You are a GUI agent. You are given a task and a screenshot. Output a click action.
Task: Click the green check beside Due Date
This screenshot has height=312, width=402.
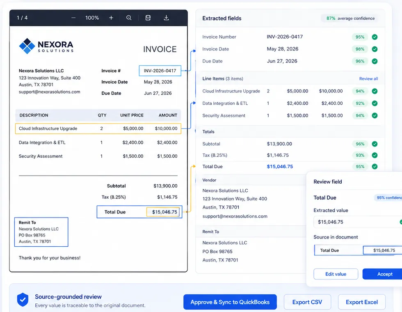tap(375, 61)
